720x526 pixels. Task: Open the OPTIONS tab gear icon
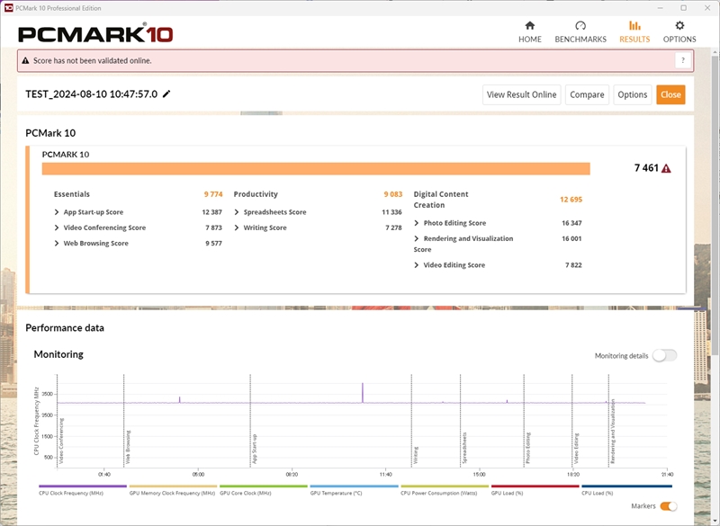[x=679, y=32]
